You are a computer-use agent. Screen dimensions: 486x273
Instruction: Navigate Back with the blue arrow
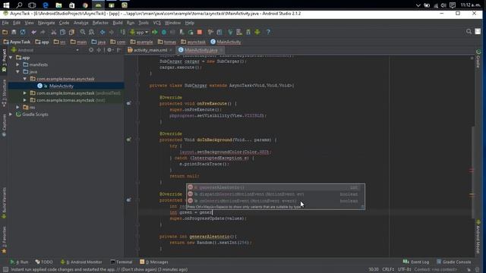click(103, 32)
